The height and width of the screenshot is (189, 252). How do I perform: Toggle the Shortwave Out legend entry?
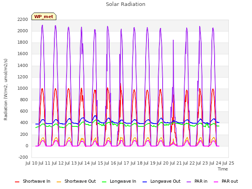click(76, 182)
